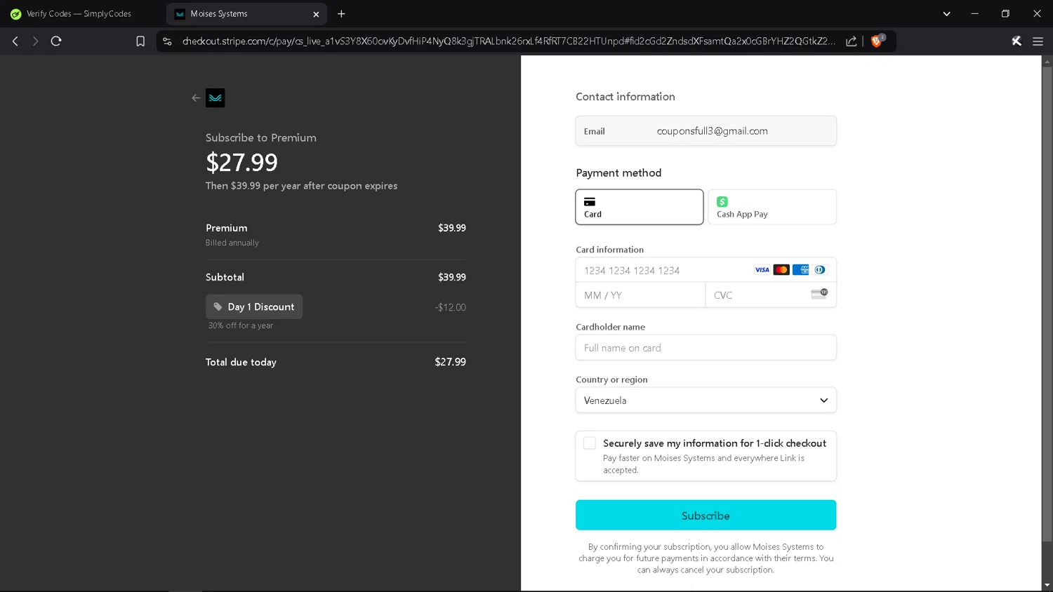Click the American Express logo
This screenshot has width=1053, height=592.
tap(800, 270)
